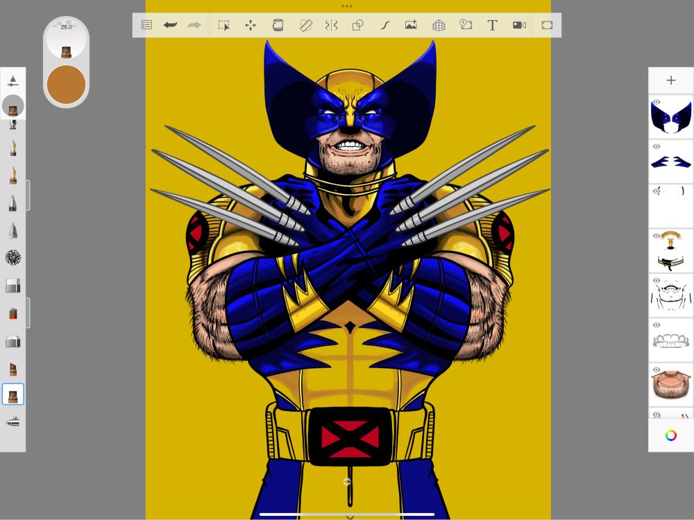The image size is (694, 520).
Task: Hide the blue mask layer
Action: click(x=657, y=102)
